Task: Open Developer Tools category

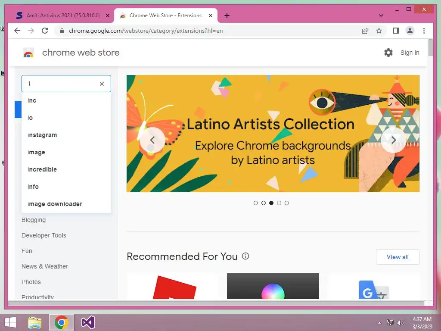Action: (x=44, y=235)
